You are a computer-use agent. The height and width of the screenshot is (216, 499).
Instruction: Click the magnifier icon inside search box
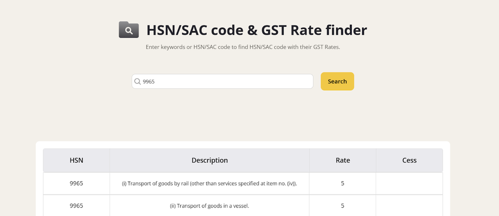pos(137,82)
